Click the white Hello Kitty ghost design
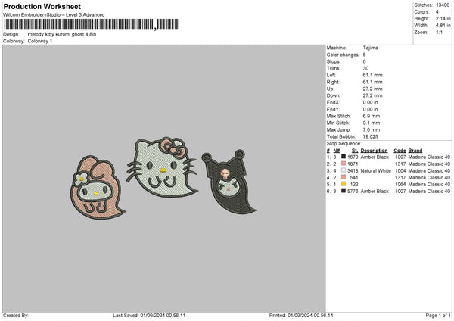Screen dimensions: 454x321 [163, 167]
